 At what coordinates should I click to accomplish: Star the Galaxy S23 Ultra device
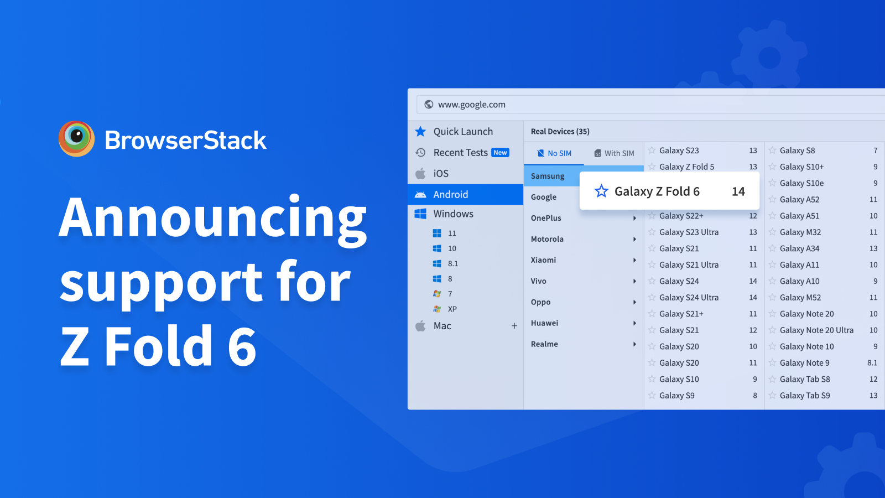coord(652,232)
